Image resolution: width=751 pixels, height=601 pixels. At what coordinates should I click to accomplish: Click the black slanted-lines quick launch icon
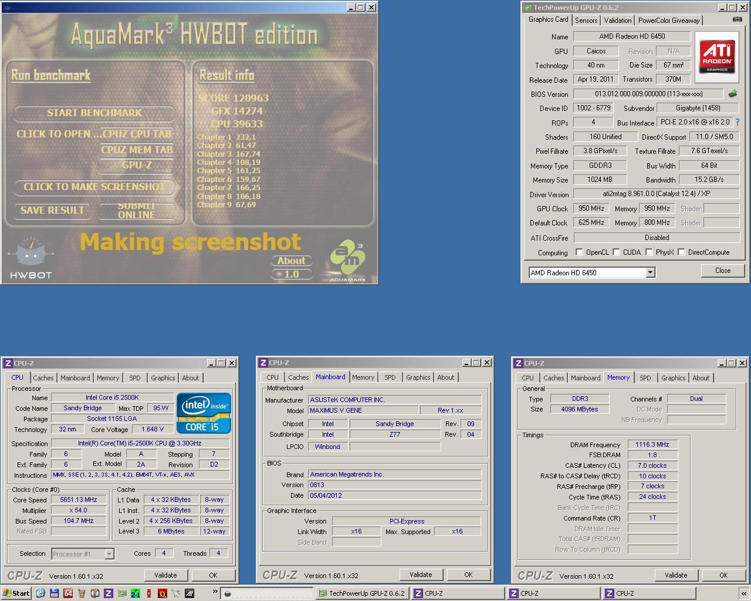pos(190,593)
